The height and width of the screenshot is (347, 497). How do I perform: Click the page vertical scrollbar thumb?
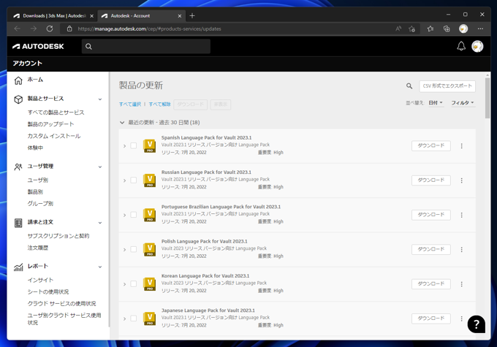click(x=487, y=96)
